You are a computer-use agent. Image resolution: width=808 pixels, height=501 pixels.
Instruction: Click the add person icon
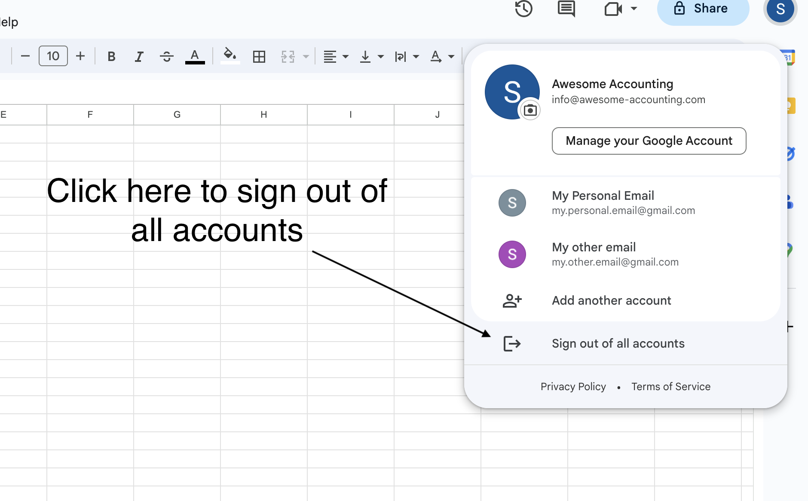(x=512, y=301)
